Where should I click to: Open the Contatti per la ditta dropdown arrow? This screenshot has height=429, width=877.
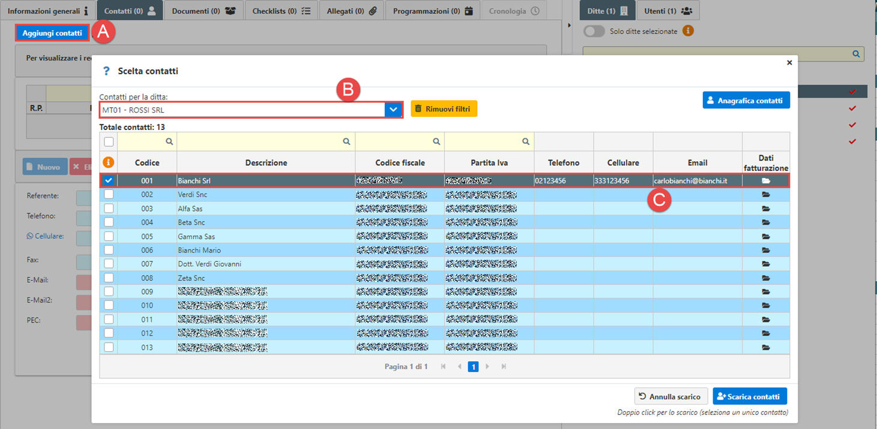393,110
